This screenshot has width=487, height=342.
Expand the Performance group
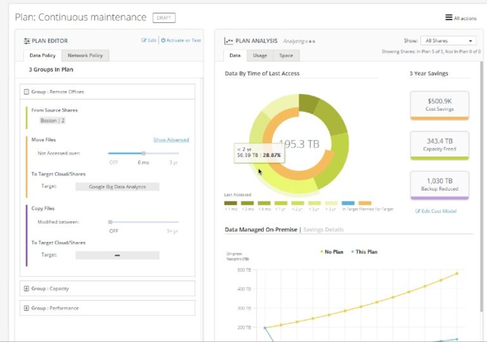point(26,308)
